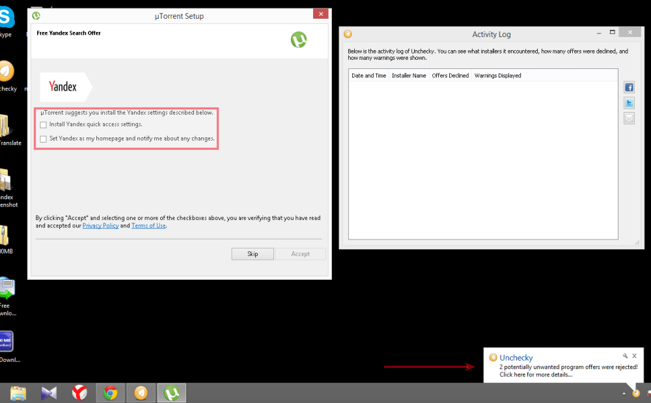This screenshot has height=403, width=651.
Task: Select Downl... desktop icon
Action: 8,347
